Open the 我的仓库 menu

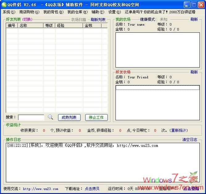click(77, 12)
